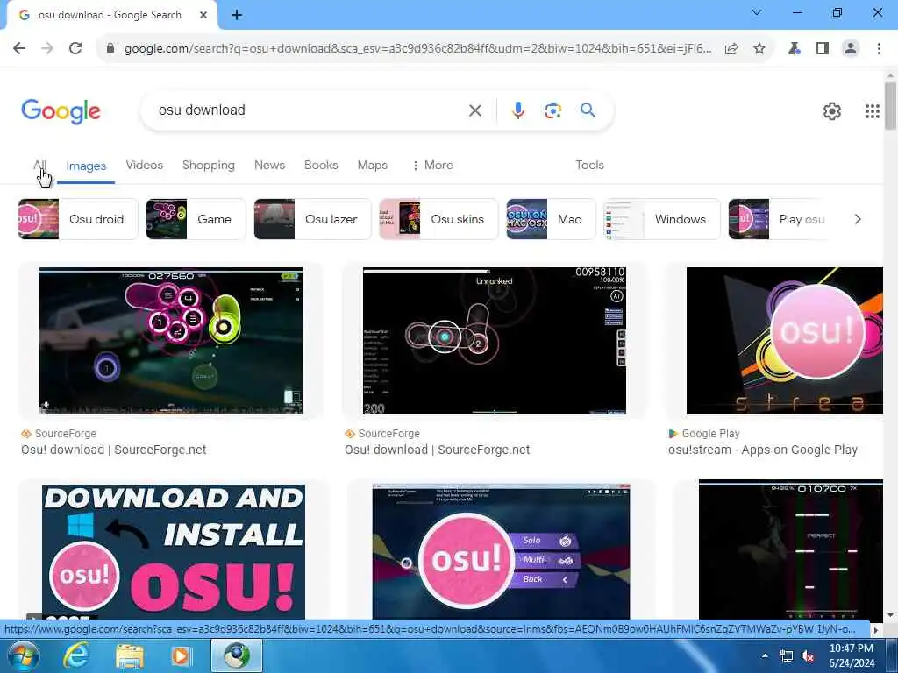Filter images by Osu droid chip
The image size is (898, 673).
78,219
